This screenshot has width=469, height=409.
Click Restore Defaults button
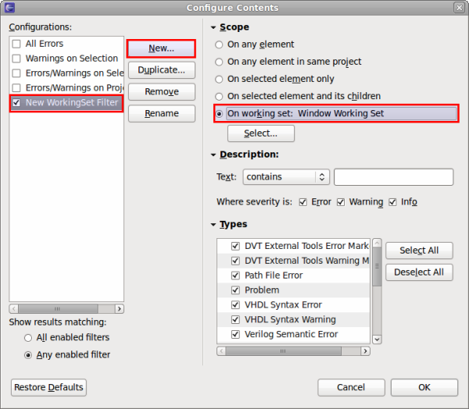point(48,387)
